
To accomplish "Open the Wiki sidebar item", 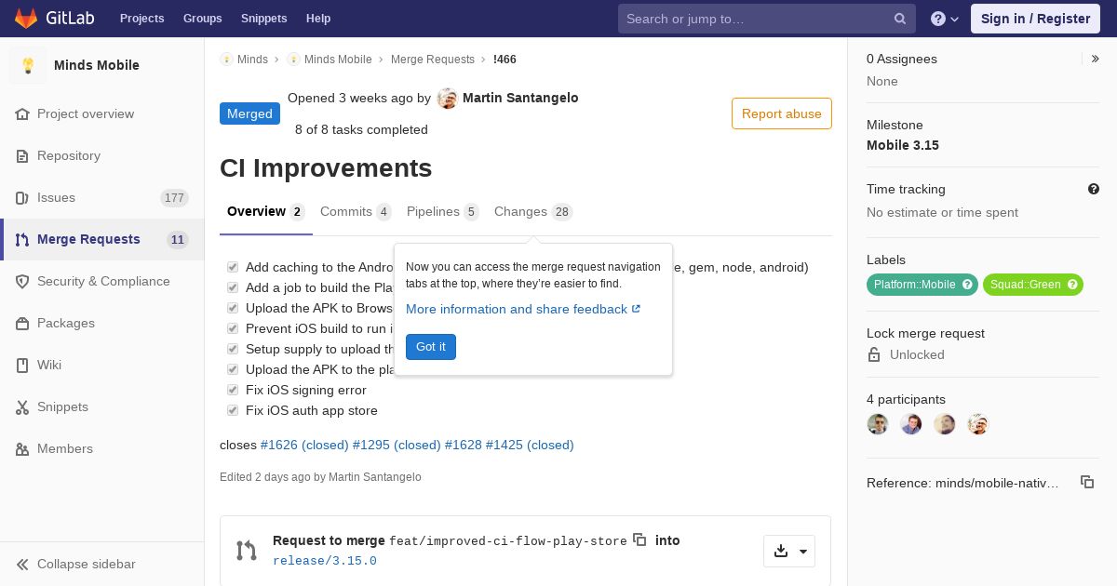I will tap(102, 365).
